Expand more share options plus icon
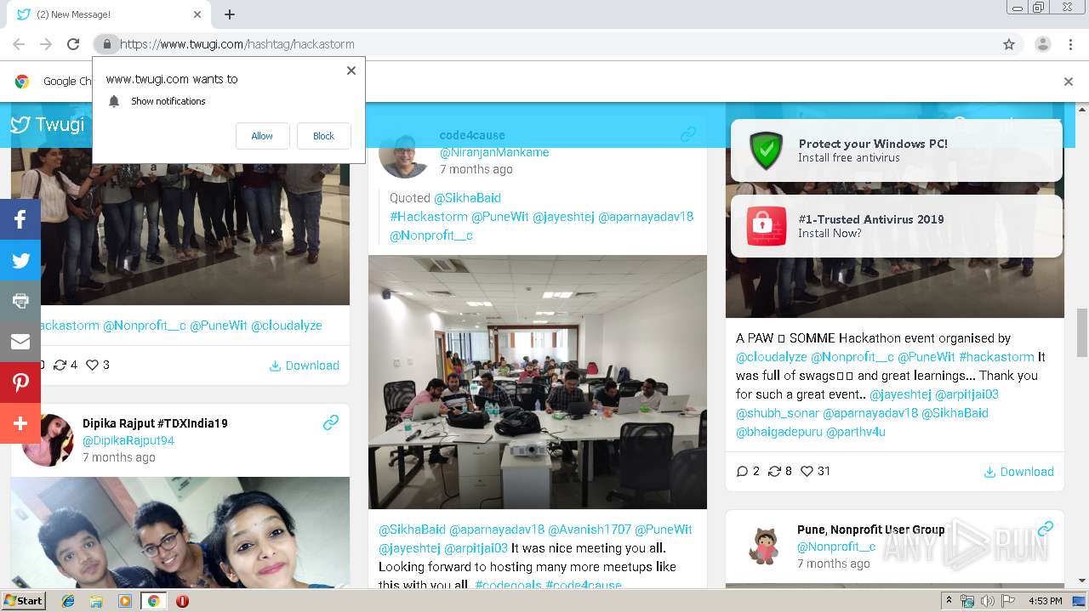The width and height of the screenshot is (1089, 612). coord(20,423)
